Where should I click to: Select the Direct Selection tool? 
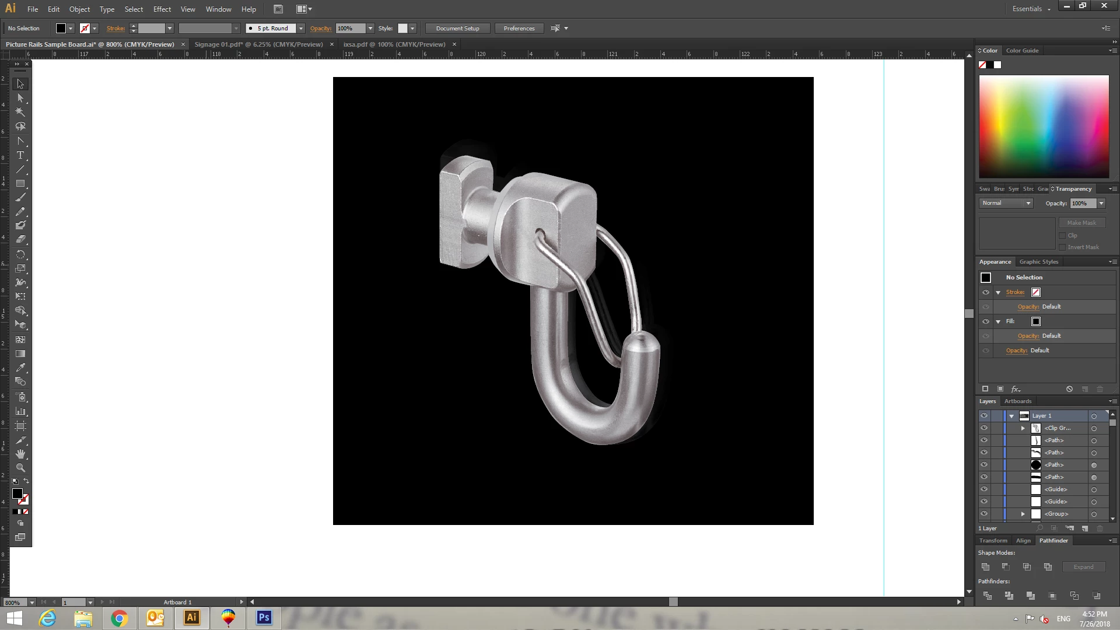click(20, 98)
